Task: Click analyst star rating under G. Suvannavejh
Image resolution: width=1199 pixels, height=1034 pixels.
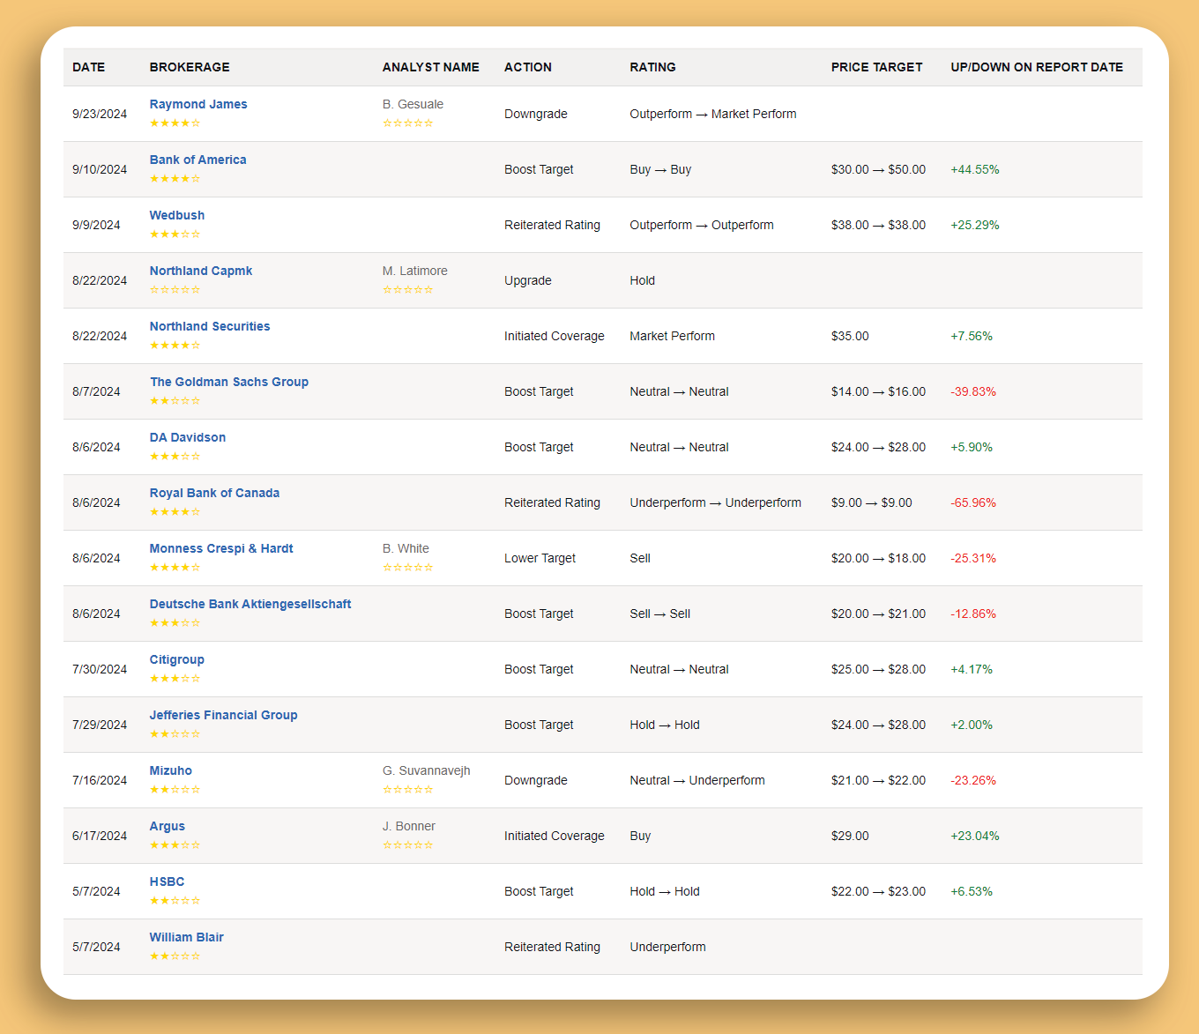Action: (x=408, y=790)
